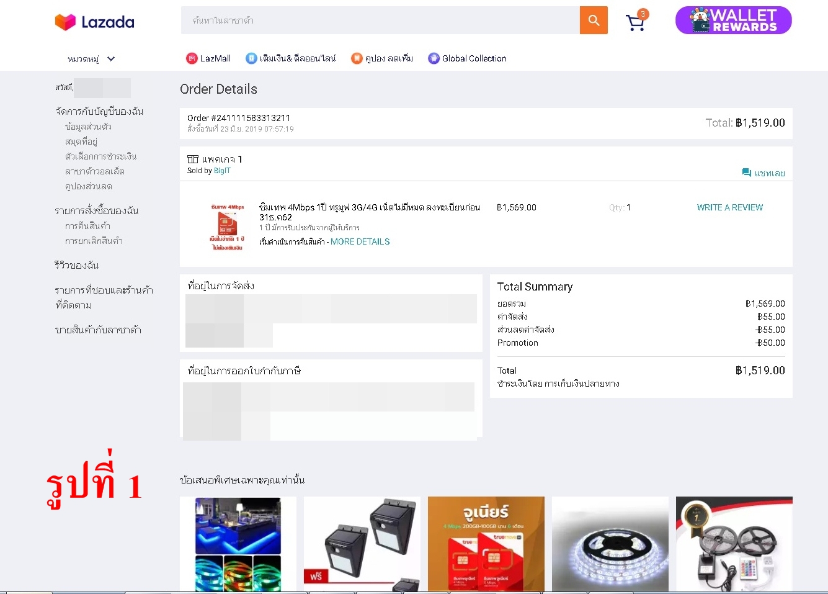
Task: Click the ที่อยู่ในการจัดส่ง shipping address heading
Action: coord(221,286)
